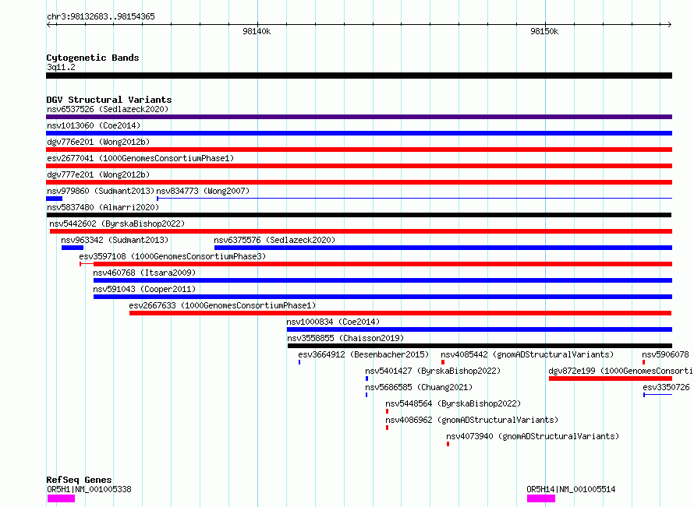Click the dgv777e201 (Wong2012b) label
This screenshot has height=507, width=694.
(x=98, y=174)
